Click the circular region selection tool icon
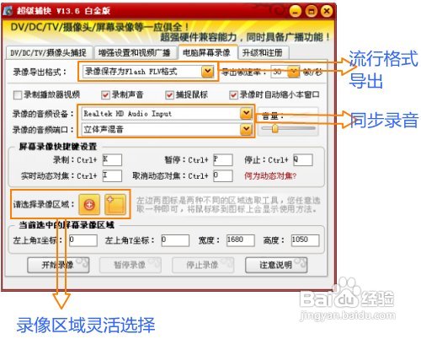This screenshot has width=421, height=339. [89, 204]
